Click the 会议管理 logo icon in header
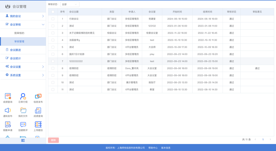 8,6
